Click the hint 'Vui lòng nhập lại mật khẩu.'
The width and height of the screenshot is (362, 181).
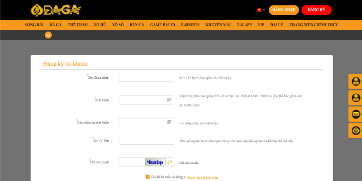[199, 123]
